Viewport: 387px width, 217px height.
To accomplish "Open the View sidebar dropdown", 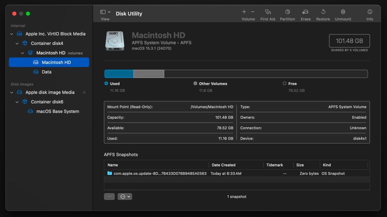I will coord(105,12).
